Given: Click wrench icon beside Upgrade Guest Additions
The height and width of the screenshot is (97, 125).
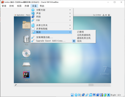Looking at the screenshot, I should pos(33,41).
